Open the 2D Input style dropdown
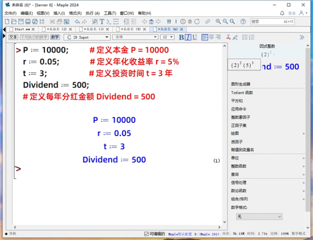Viewport: 313px width, 240px height. [x=87, y=37]
